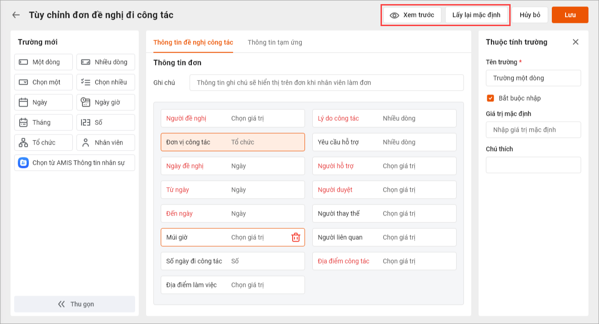Collapse the field panel with 'Thu gọn'
This screenshot has width=599, height=324.
[75, 304]
